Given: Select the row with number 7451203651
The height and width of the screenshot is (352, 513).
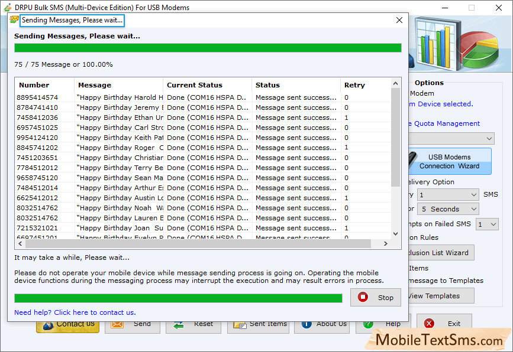Looking at the screenshot, I should coord(203,158).
